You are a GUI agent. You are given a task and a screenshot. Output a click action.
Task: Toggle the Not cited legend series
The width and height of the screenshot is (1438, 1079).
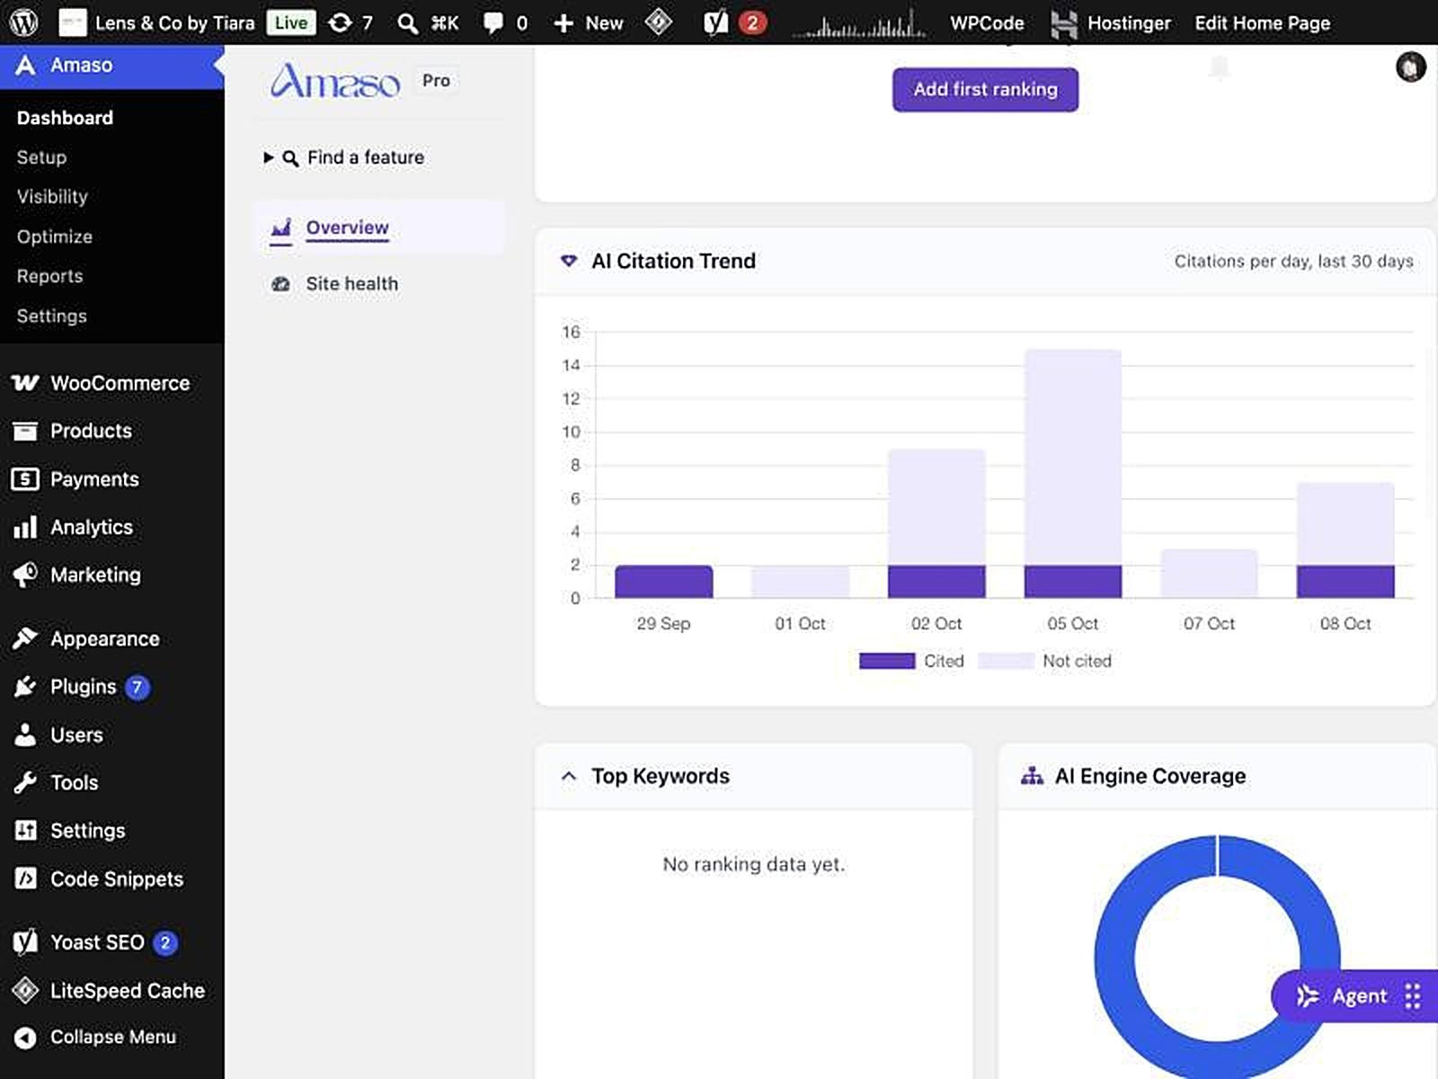click(x=1045, y=661)
